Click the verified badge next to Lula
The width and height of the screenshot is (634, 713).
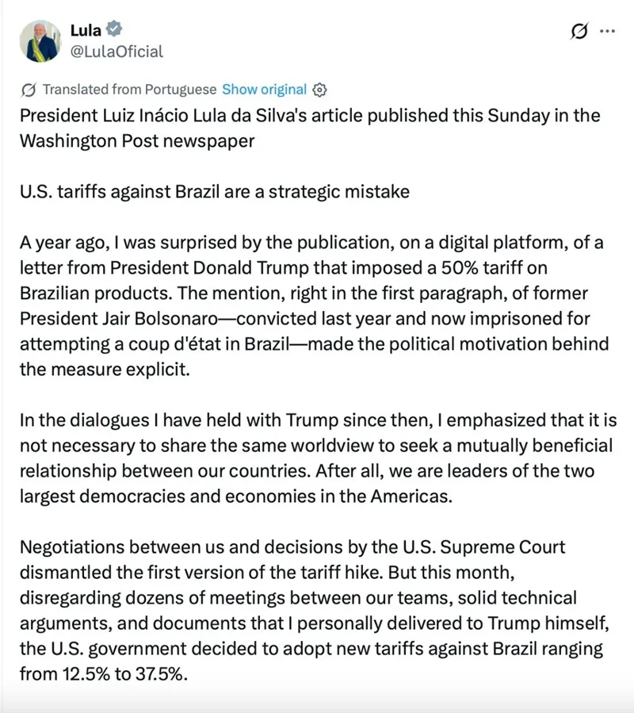pyautogui.click(x=114, y=29)
